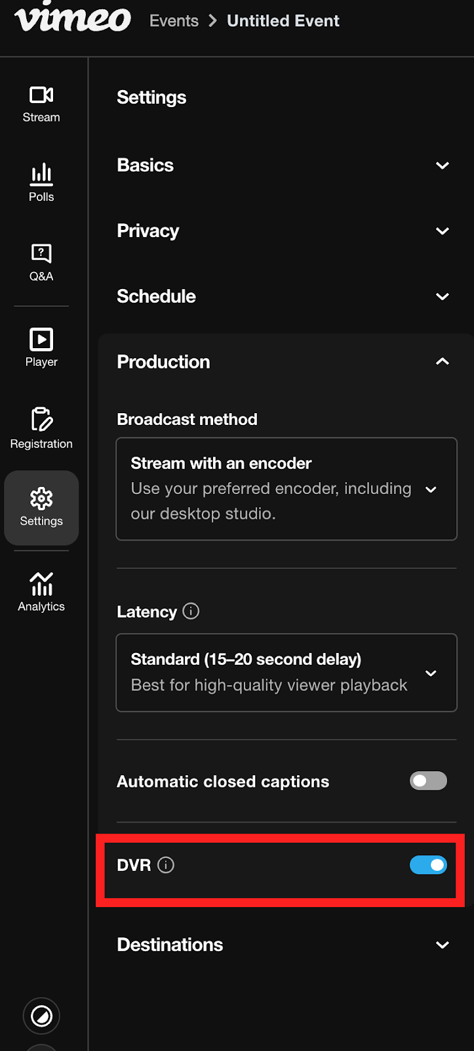Click the Untitled Event breadcrumb title
Screen dimensions: 474x1051
pyautogui.click(x=283, y=21)
